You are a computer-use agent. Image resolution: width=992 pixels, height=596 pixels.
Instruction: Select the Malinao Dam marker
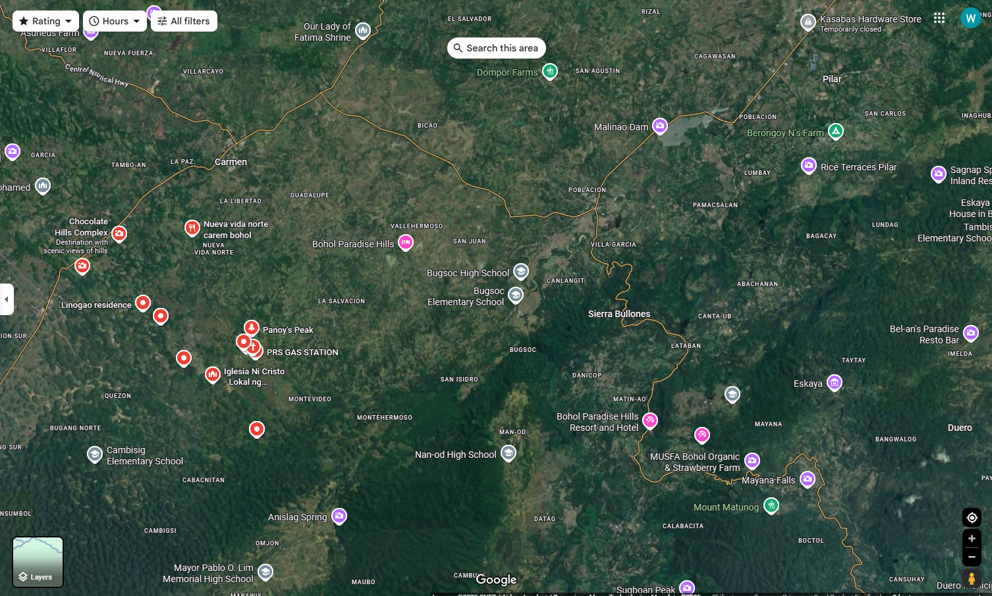pyautogui.click(x=660, y=126)
